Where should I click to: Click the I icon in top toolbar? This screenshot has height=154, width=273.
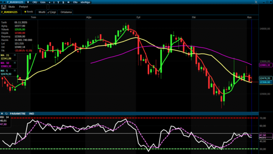tap(54, 2)
